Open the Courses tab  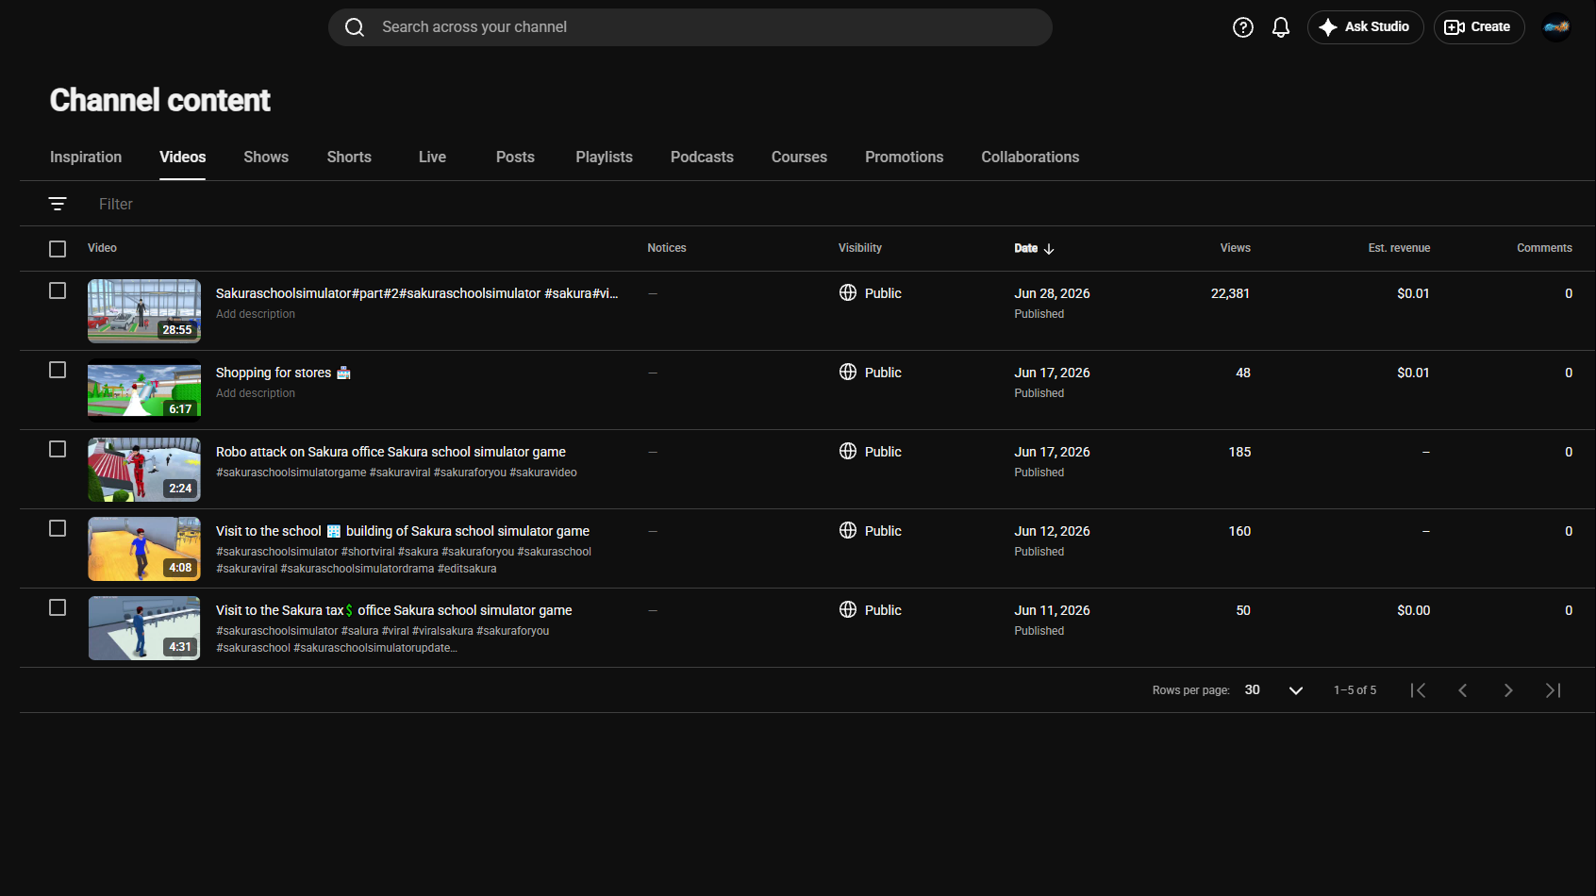[799, 158]
